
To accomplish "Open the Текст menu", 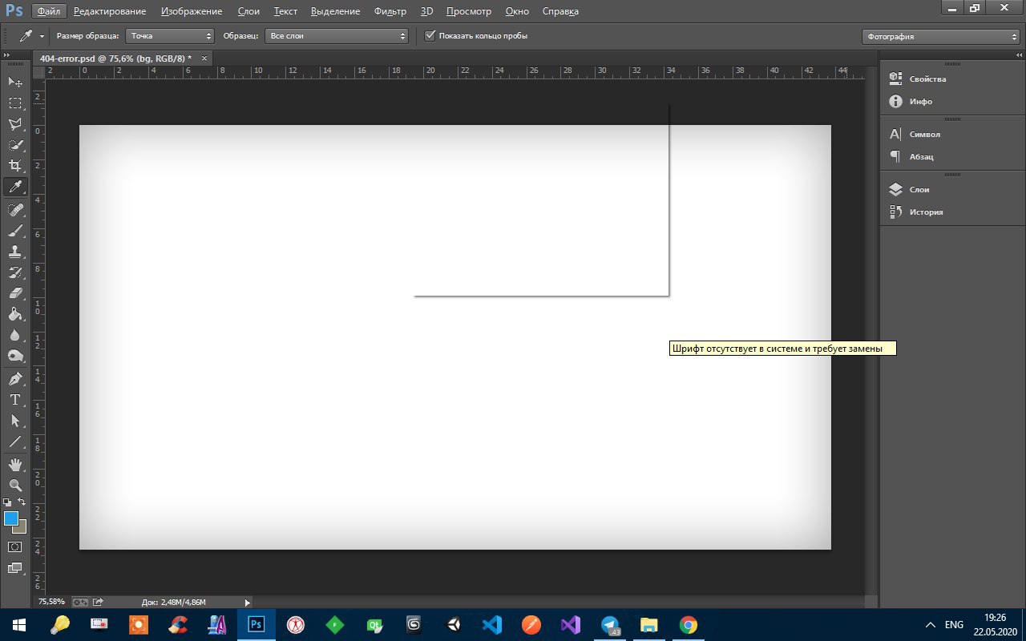I will coord(285,11).
